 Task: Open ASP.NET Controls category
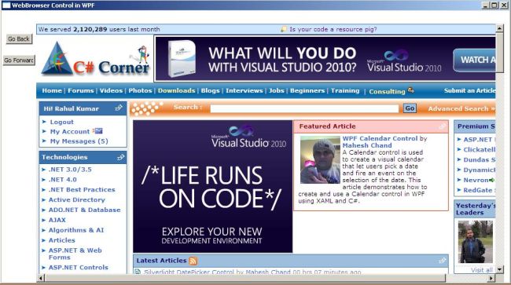(x=78, y=268)
